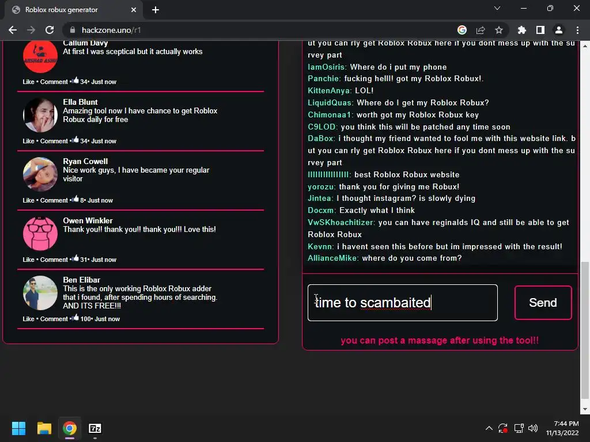Click the chat message input field
This screenshot has height=442, width=590.
(403, 303)
